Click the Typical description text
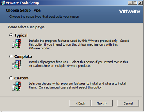 (x=79, y=44)
